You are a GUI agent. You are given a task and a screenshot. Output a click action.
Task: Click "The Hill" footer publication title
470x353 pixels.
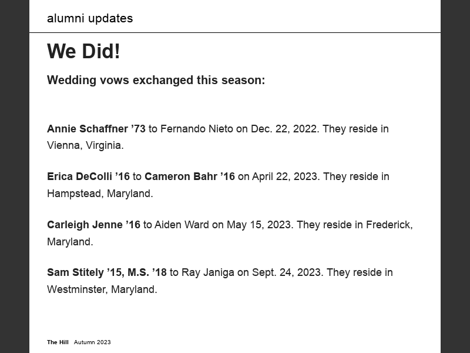58,342
